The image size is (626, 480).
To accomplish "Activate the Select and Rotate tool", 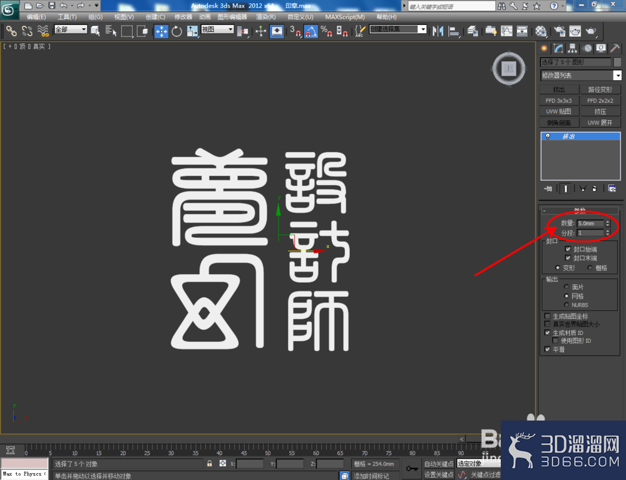I will (x=177, y=31).
